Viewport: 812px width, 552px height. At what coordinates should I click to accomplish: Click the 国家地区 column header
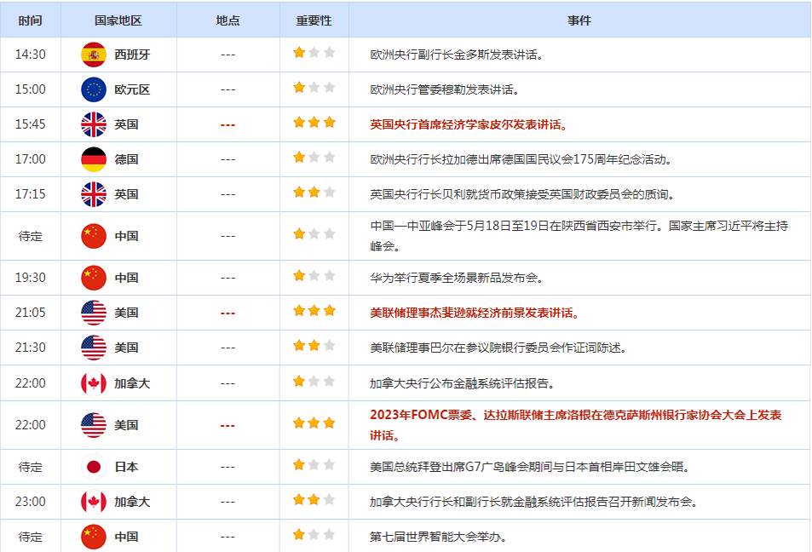[x=118, y=20]
